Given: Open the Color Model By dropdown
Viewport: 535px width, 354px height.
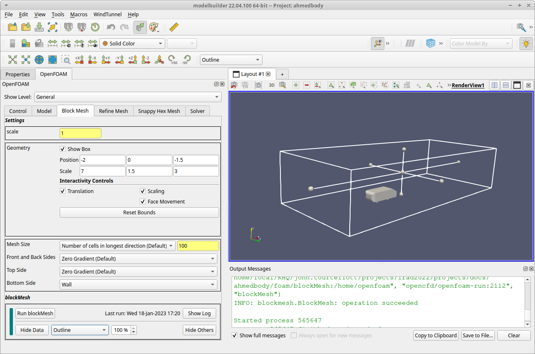Looking at the screenshot, I should pos(481,43).
